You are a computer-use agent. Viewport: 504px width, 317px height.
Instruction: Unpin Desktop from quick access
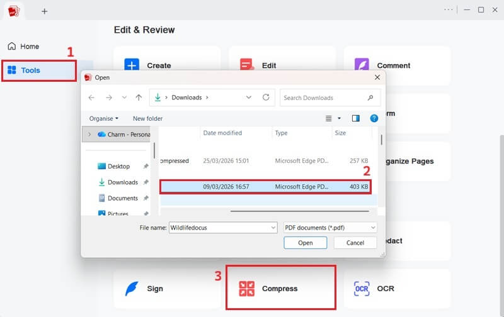coord(146,166)
